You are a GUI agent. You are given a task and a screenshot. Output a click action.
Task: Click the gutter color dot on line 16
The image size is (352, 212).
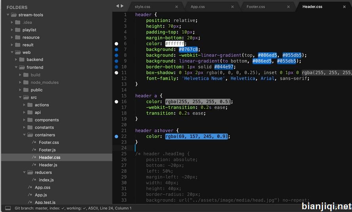116,101
